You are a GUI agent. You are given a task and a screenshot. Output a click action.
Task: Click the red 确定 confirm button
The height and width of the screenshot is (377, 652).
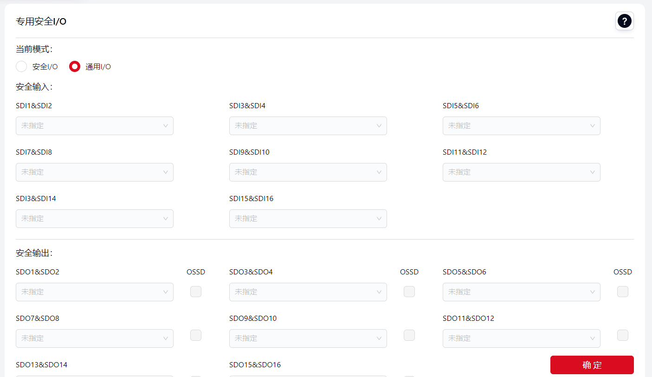point(592,365)
